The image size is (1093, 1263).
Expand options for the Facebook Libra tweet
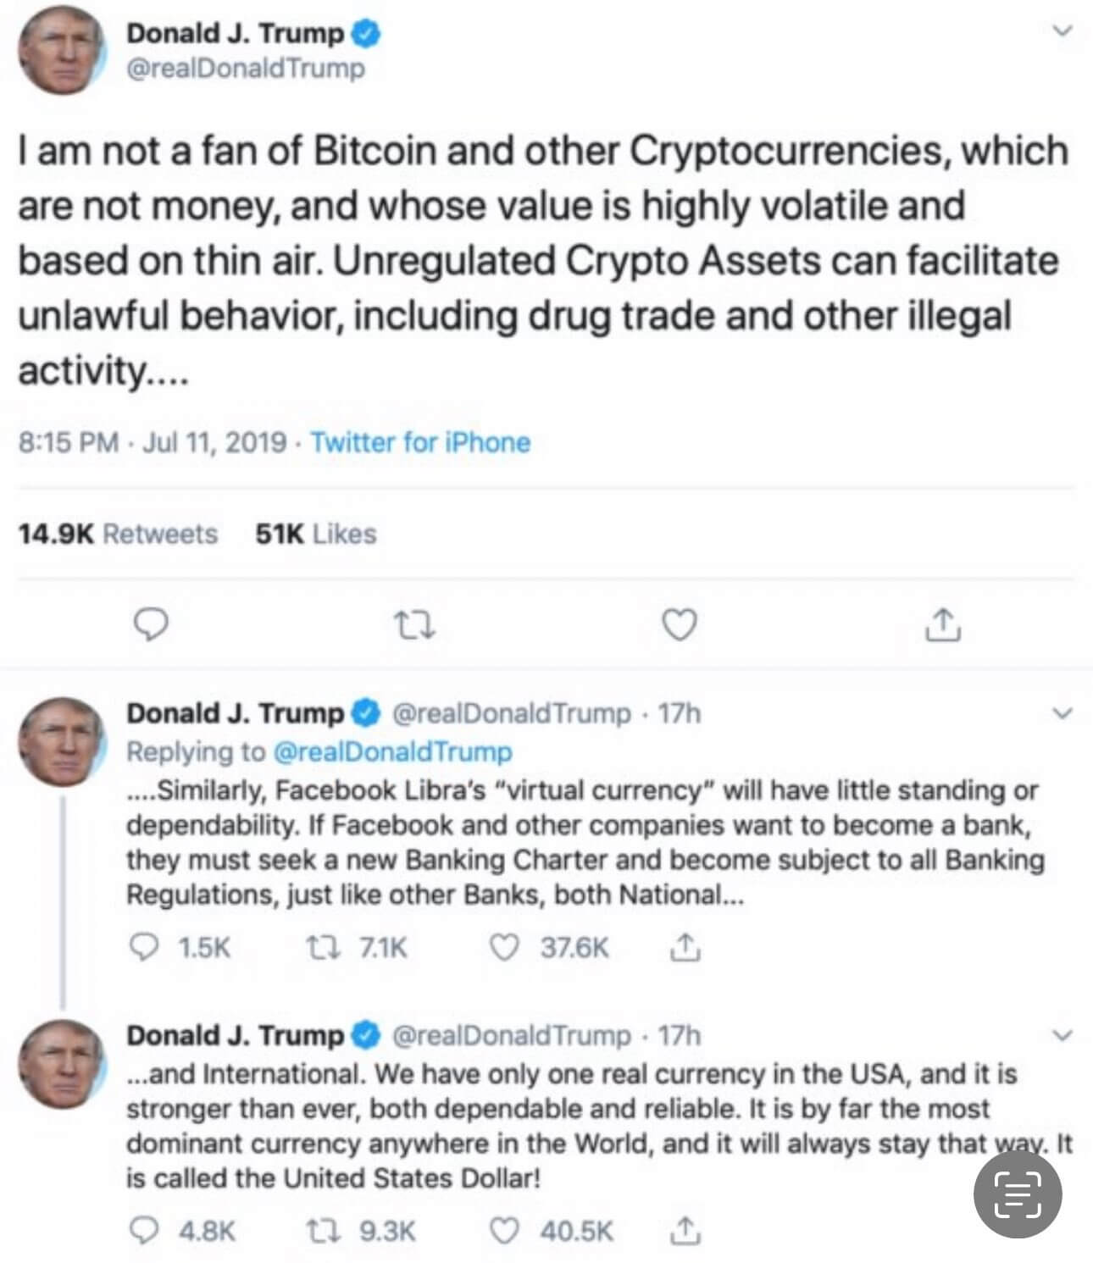tap(1062, 713)
